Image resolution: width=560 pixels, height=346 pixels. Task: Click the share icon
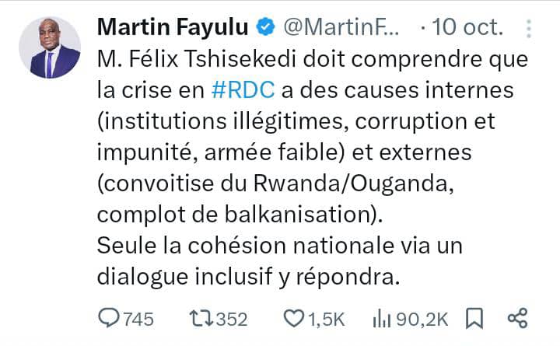(517, 318)
